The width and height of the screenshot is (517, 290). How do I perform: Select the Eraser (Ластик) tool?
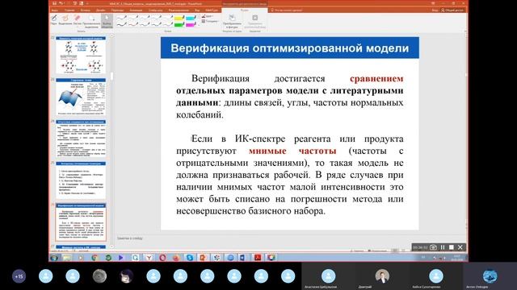78,19
